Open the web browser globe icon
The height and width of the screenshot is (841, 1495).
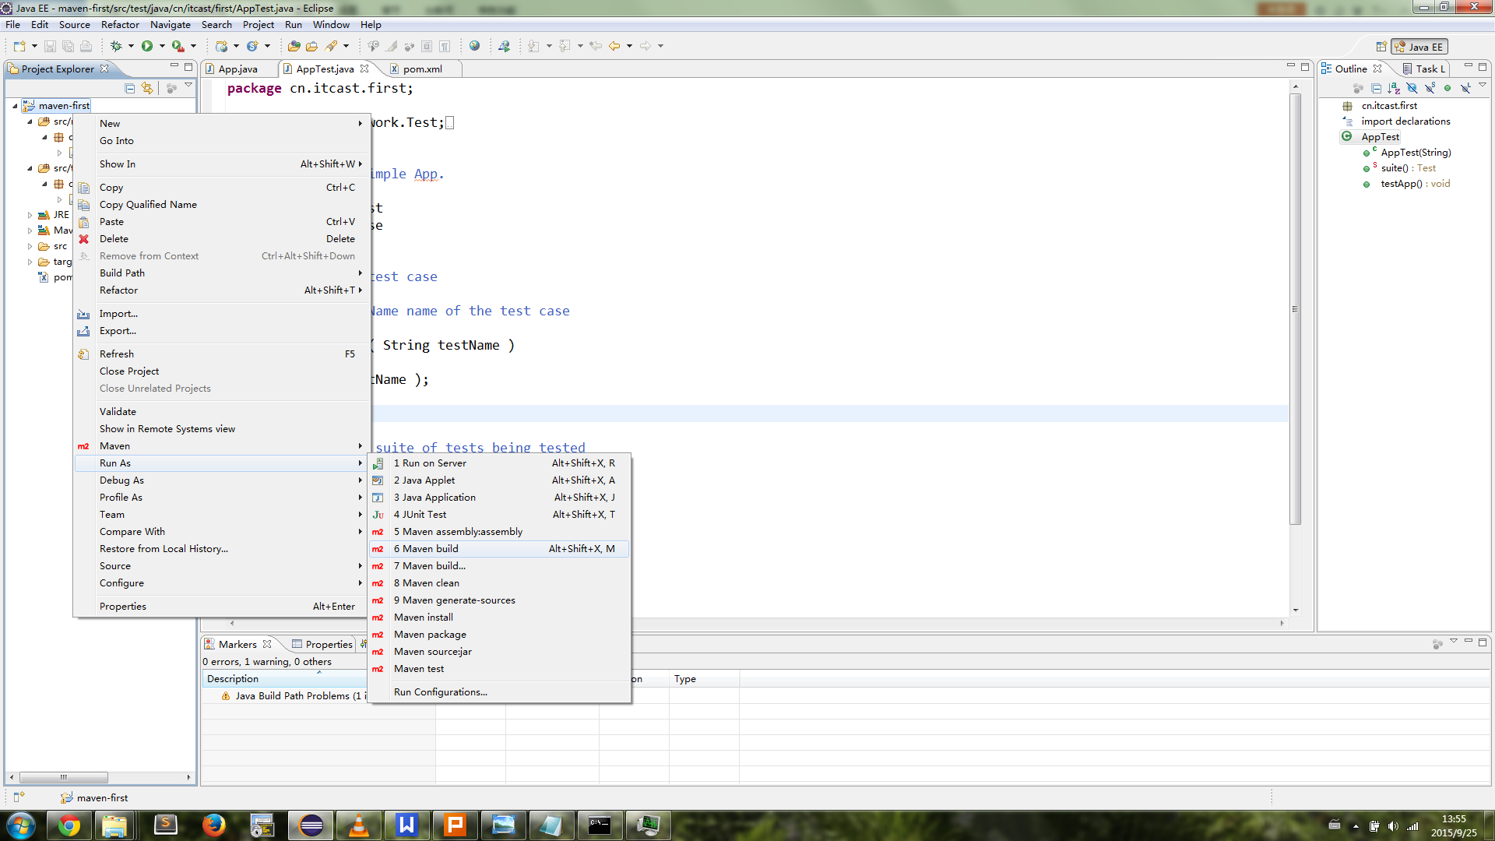pos(474,46)
